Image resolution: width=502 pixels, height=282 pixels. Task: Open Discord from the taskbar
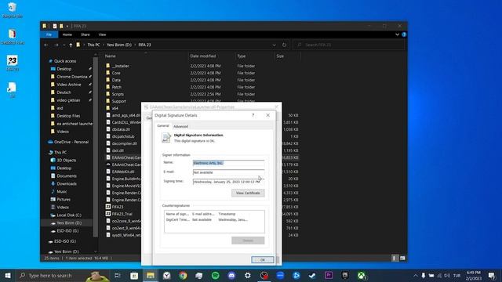(x=231, y=275)
